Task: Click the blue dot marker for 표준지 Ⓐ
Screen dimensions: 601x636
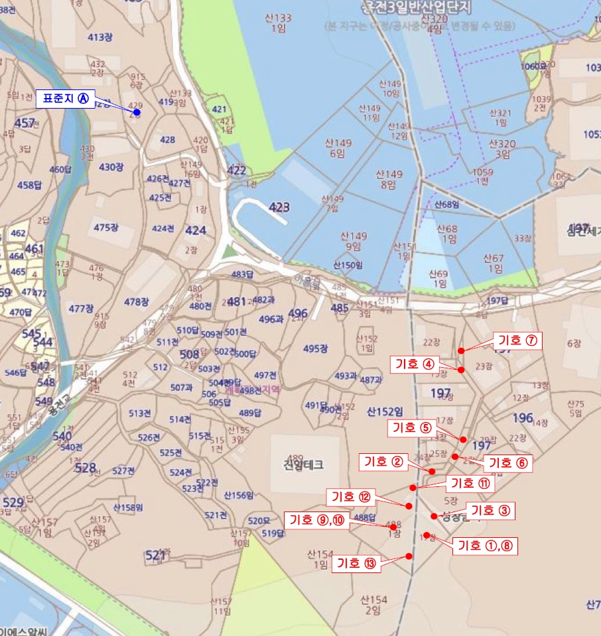Action: coord(137,112)
